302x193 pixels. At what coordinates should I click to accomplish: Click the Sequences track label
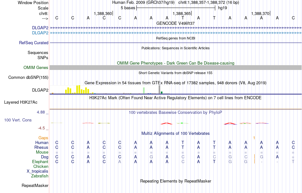[38, 52]
